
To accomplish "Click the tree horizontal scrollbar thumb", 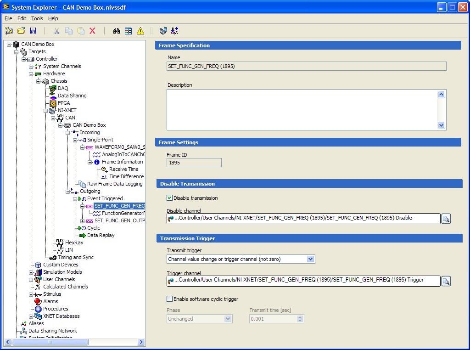I will pyautogui.click(x=50, y=342).
